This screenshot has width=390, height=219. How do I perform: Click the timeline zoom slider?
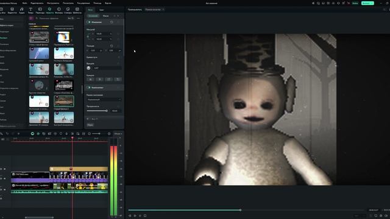pyautogui.click(x=96, y=134)
